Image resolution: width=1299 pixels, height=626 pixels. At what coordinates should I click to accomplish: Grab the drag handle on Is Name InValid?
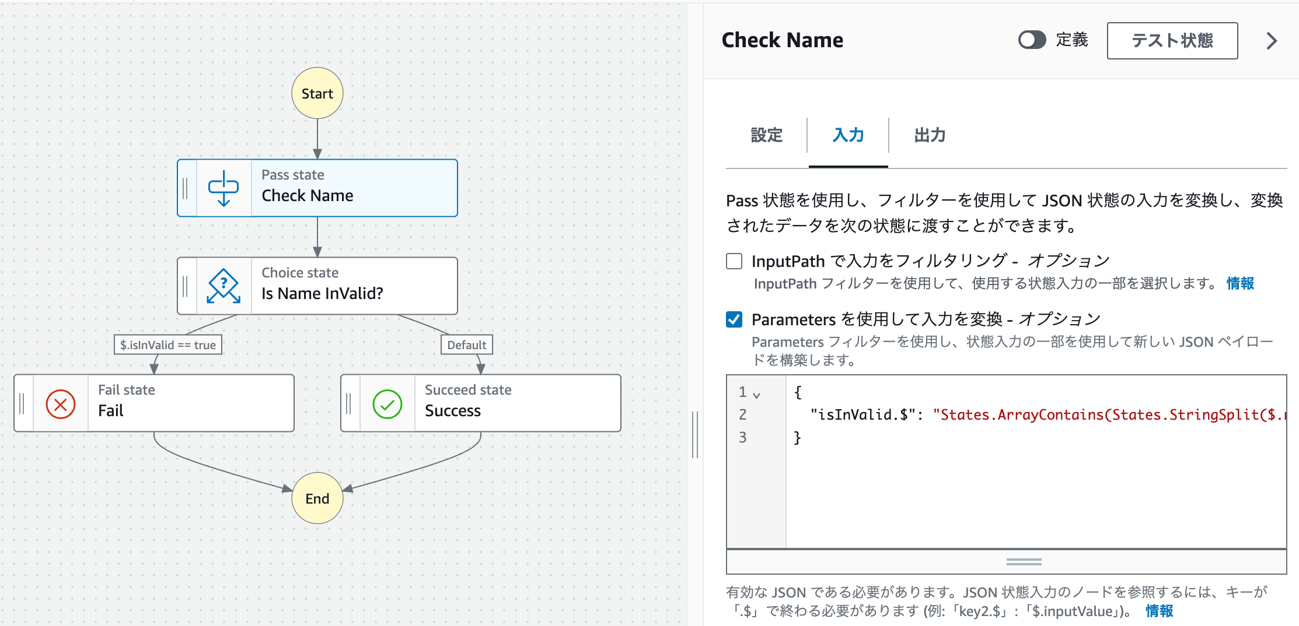pos(186,286)
